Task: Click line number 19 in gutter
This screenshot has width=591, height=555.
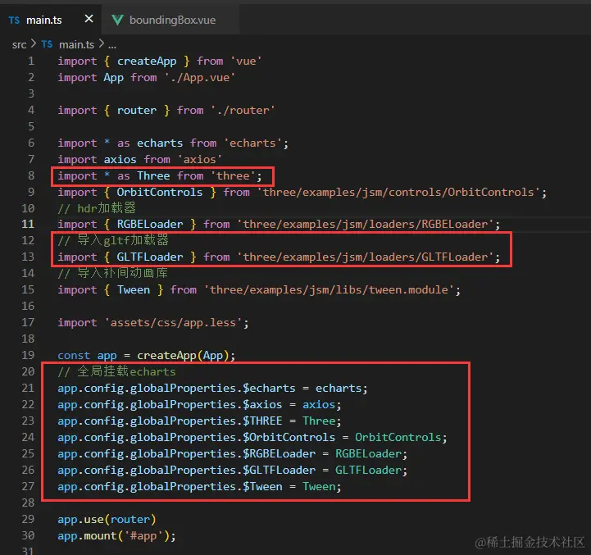Action: pos(28,355)
